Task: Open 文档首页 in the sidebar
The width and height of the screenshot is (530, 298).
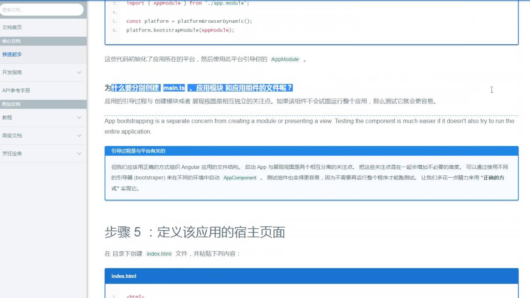Action: 12,27
